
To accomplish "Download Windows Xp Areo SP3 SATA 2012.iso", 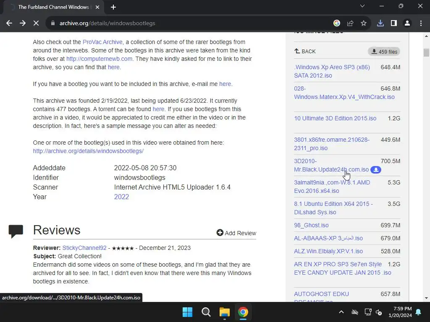I will click(x=332, y=71).
